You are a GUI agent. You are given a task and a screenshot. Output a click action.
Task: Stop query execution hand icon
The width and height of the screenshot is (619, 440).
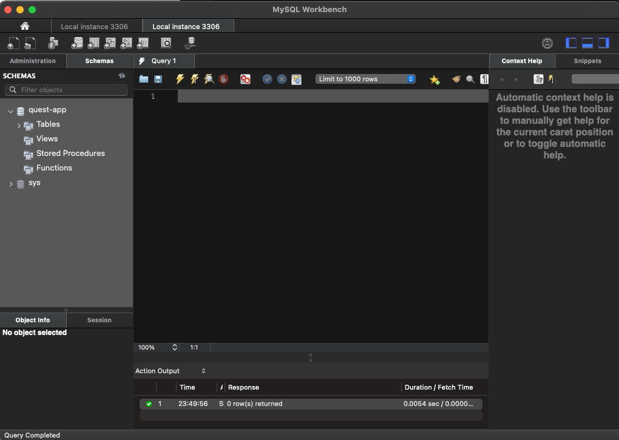[224, 79]
